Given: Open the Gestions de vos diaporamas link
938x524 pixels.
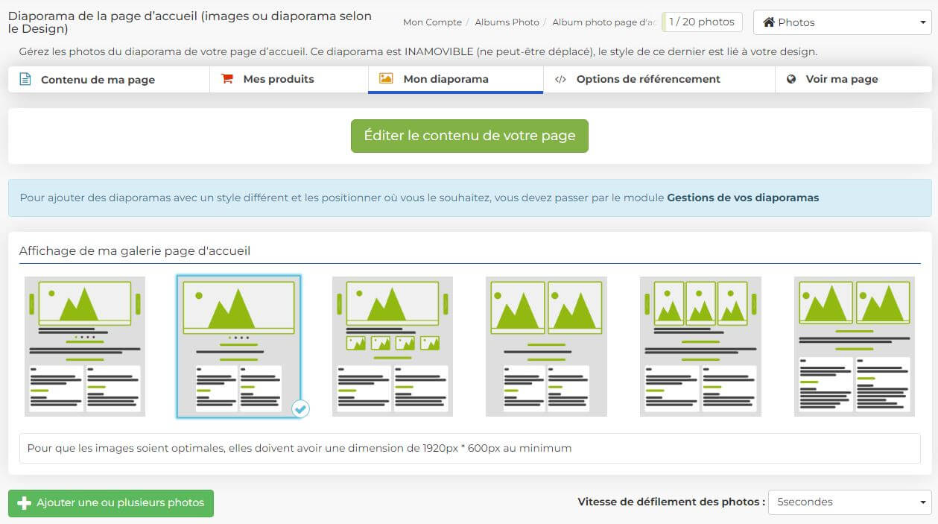Looking at the screenshot, I should pyautogui.click(x=743, y=198).
